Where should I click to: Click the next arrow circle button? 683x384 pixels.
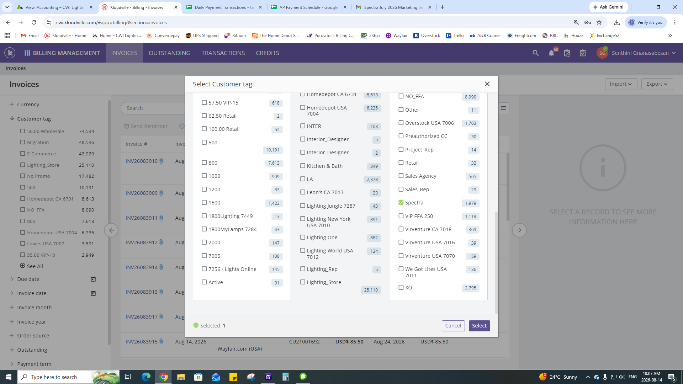coord(519,230)
